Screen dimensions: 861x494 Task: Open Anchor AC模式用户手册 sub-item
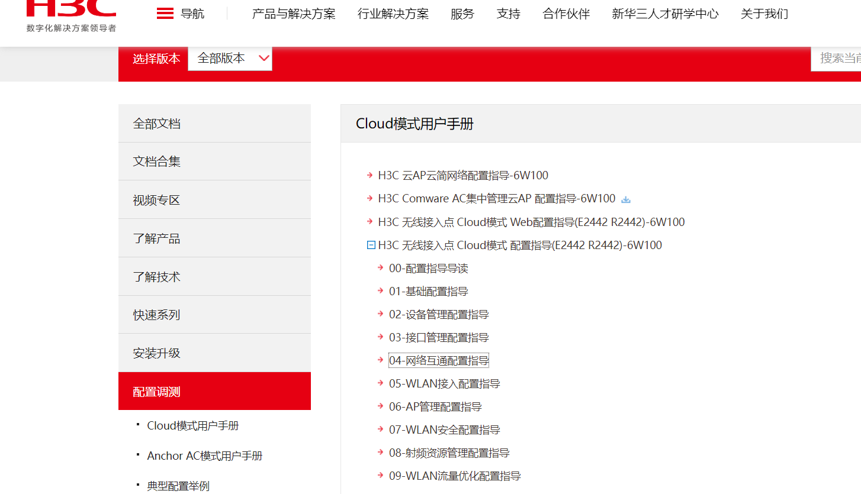click(x=205, y=456)
